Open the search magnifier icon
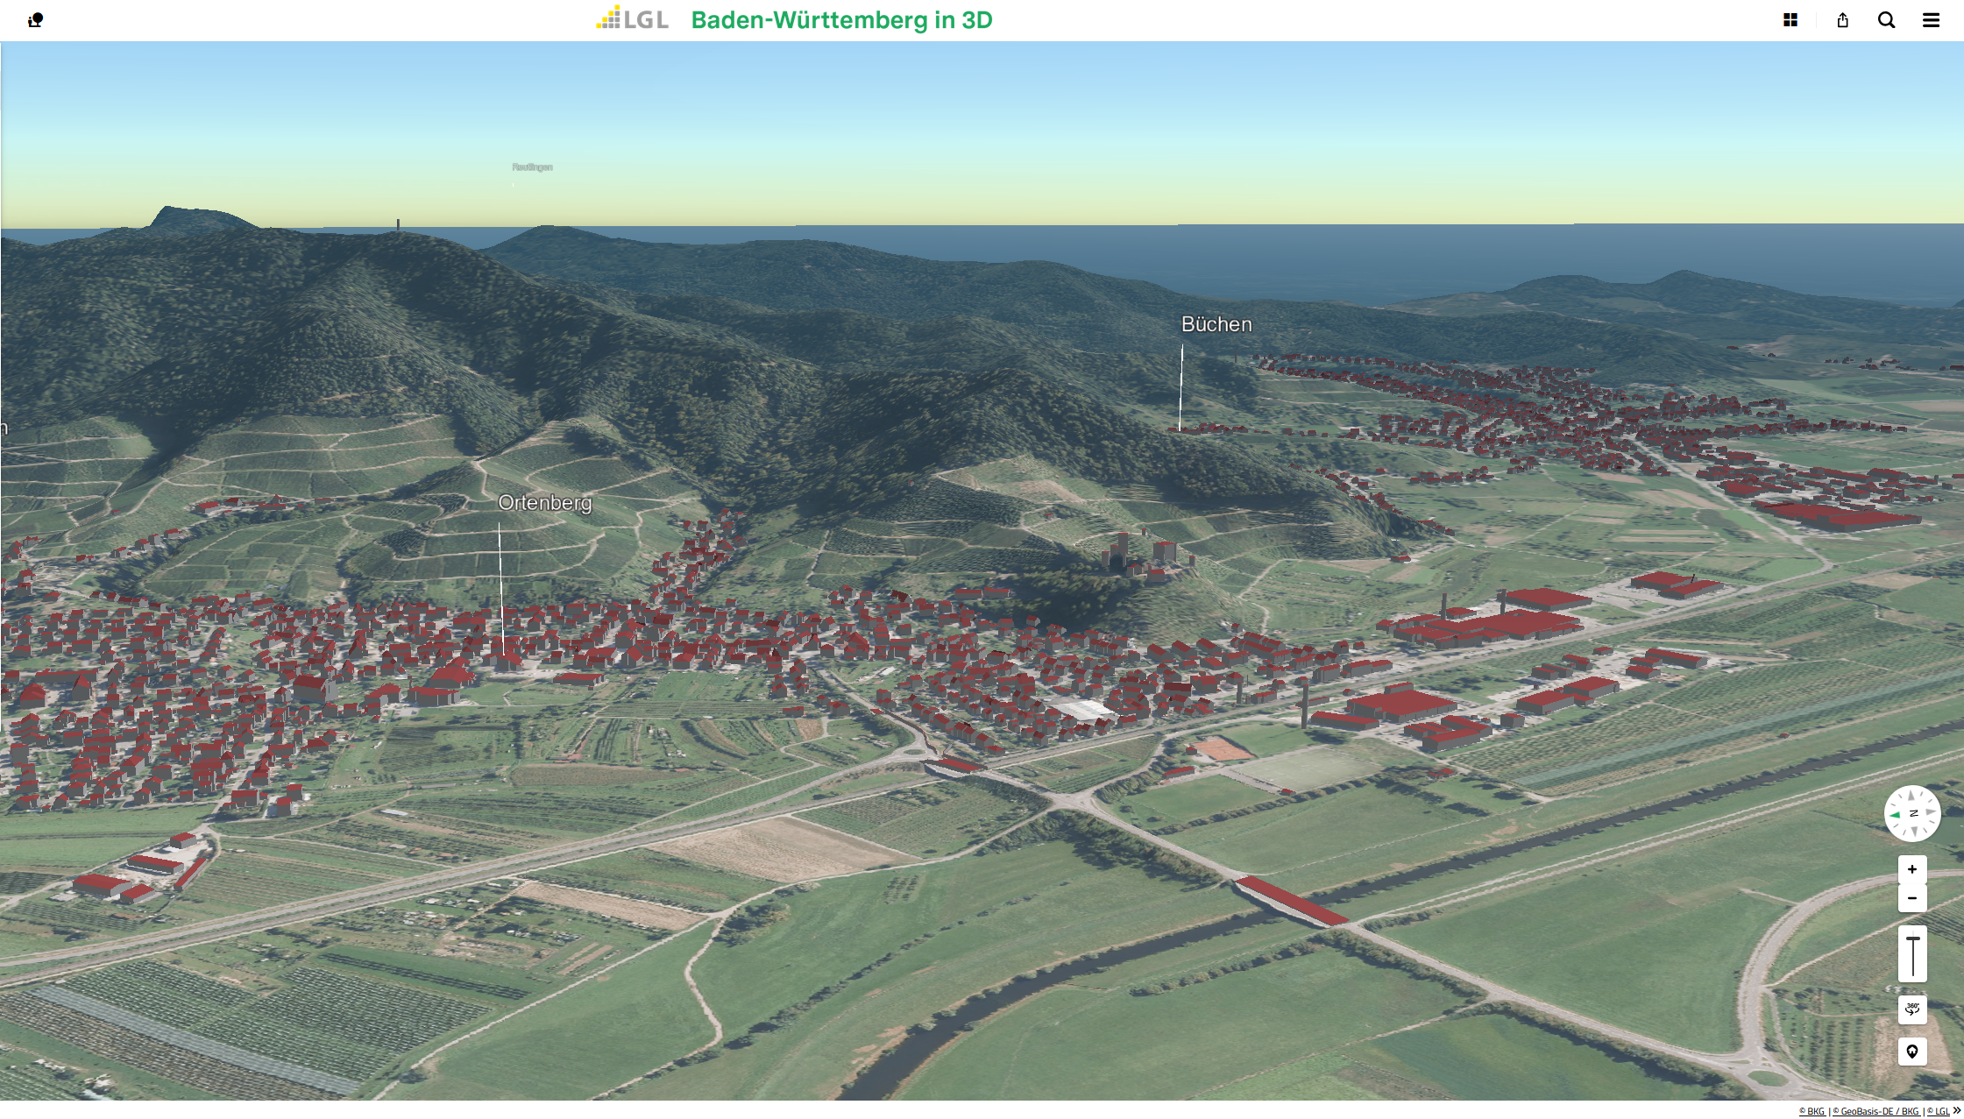Viewport: 1964px width, 1119px height. pyautogui.click(x=1887, y=20)
